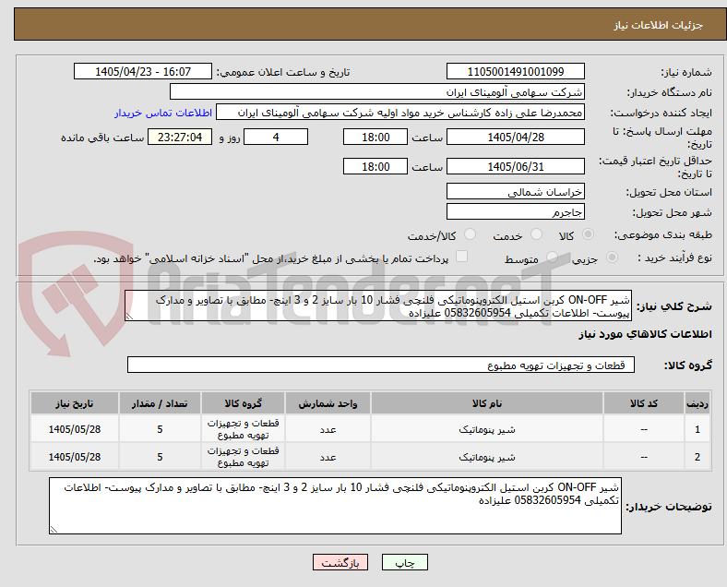Select the جزیی purchase type radio

coord(612,258)
